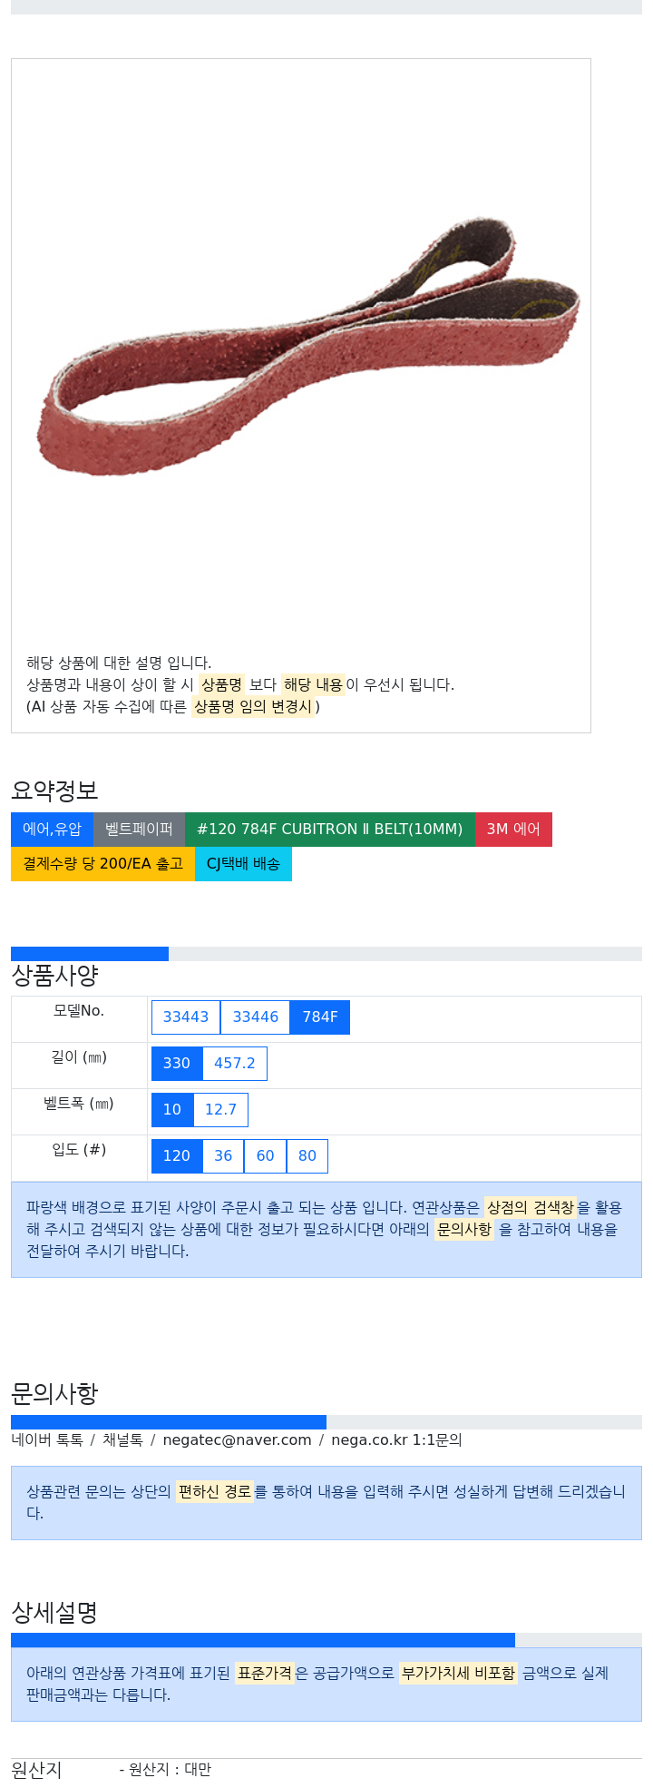
Task: Choose grit 80 option
Action: (307, 1156)
